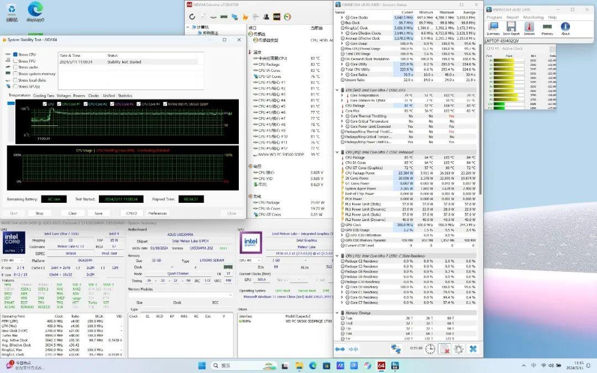The image size is (597, 373).
Task: Enable the Stress FPU checkbox
Action: click(x=15, y=61)
